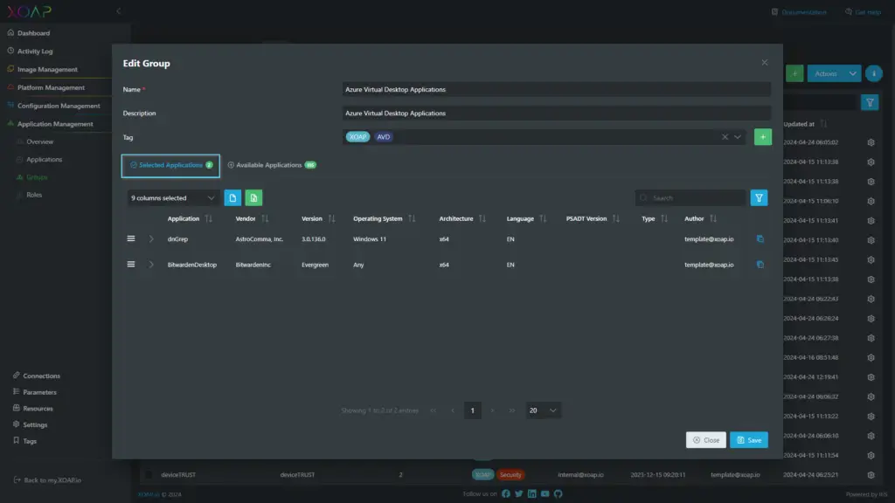
Task: Click the green plus button beside Actions
Action: [x=794, y=73]
